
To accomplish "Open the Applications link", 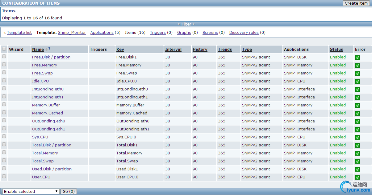I will coord(102,32).
